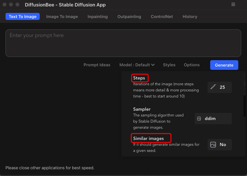247x176 pixels.
Task: Click the 'generate similar images' description
Action: point(166,147)
